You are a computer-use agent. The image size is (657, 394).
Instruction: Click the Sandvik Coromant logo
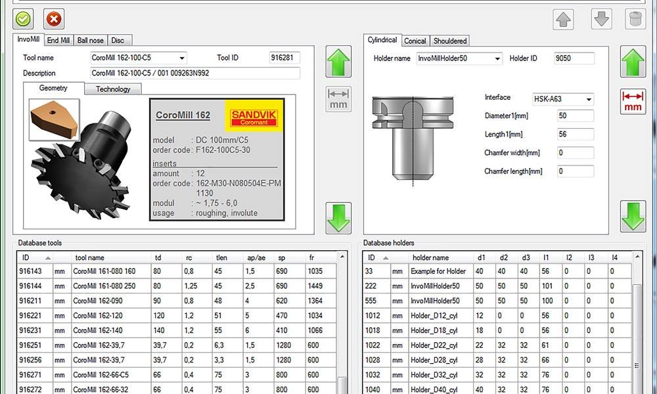[x=254, y=117]
